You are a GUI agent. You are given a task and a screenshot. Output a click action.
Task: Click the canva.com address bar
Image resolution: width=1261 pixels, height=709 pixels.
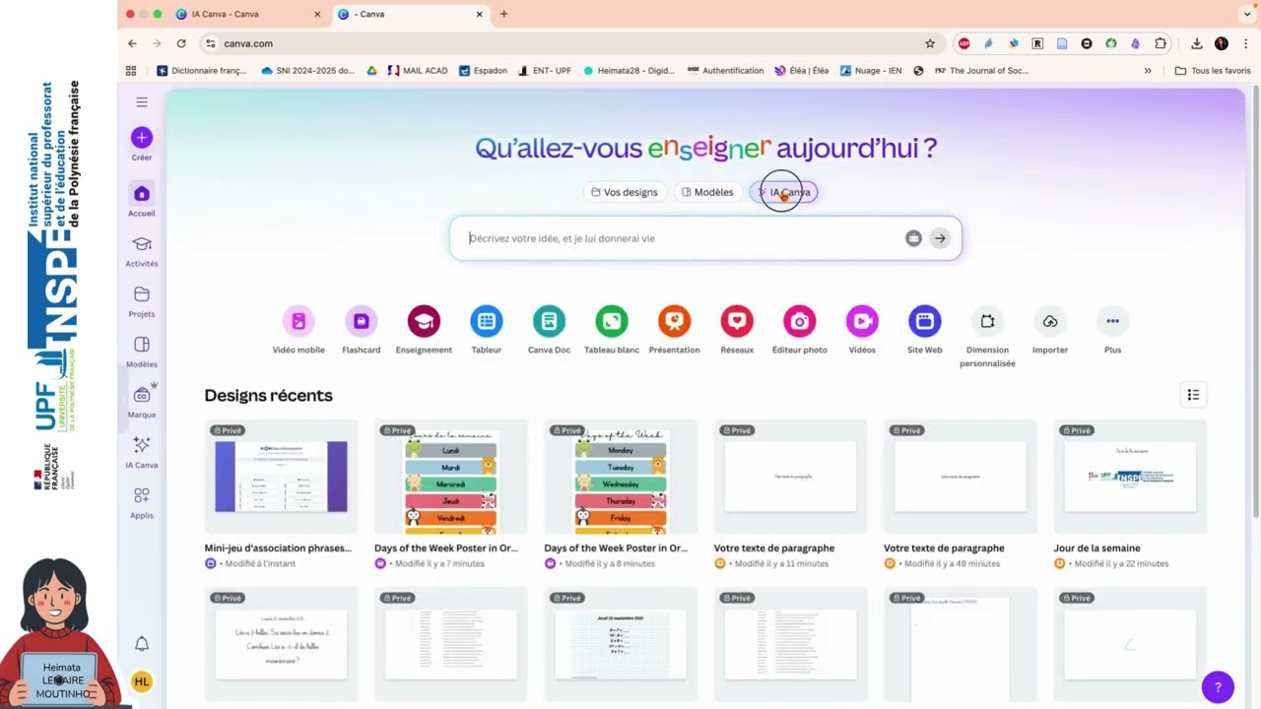pos(571,43)
